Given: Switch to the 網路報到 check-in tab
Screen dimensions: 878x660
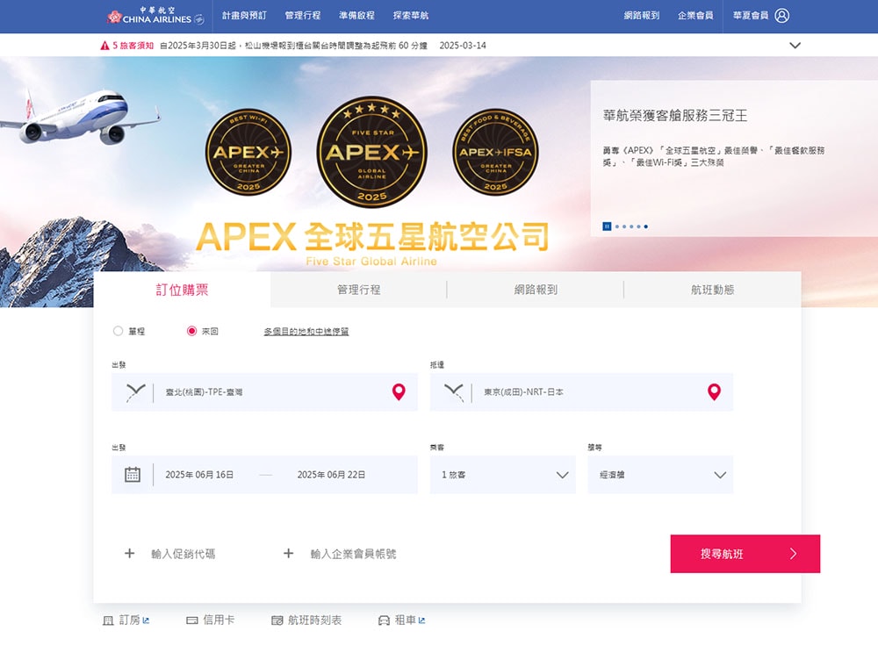Looking at the screenshot, I should [x=536, y=290].
